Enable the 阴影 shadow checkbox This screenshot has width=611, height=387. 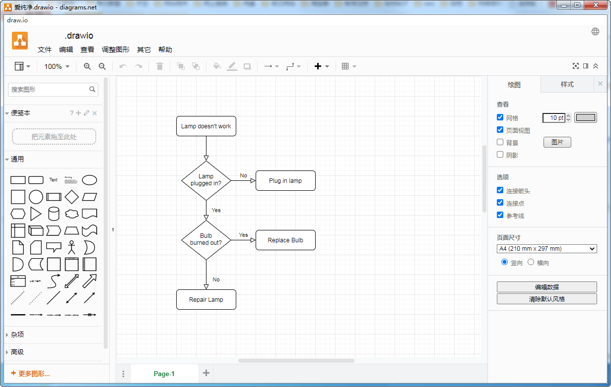(500, 155)
